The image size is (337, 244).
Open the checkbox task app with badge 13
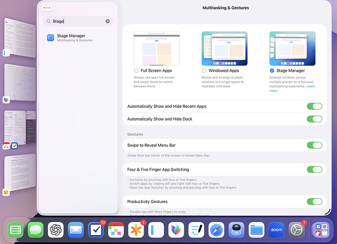click(96, 230)
